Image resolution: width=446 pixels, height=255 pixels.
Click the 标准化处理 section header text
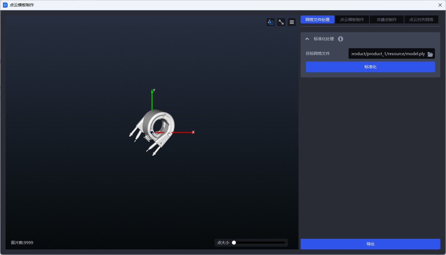[x=324, y=39]
